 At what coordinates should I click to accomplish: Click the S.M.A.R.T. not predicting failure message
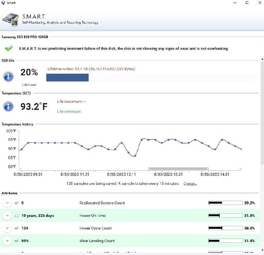pos(124,49)
